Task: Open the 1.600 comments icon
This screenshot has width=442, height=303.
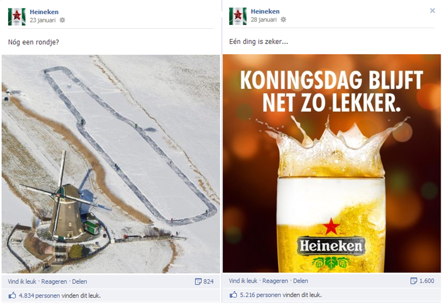Action: click(414, 281)
